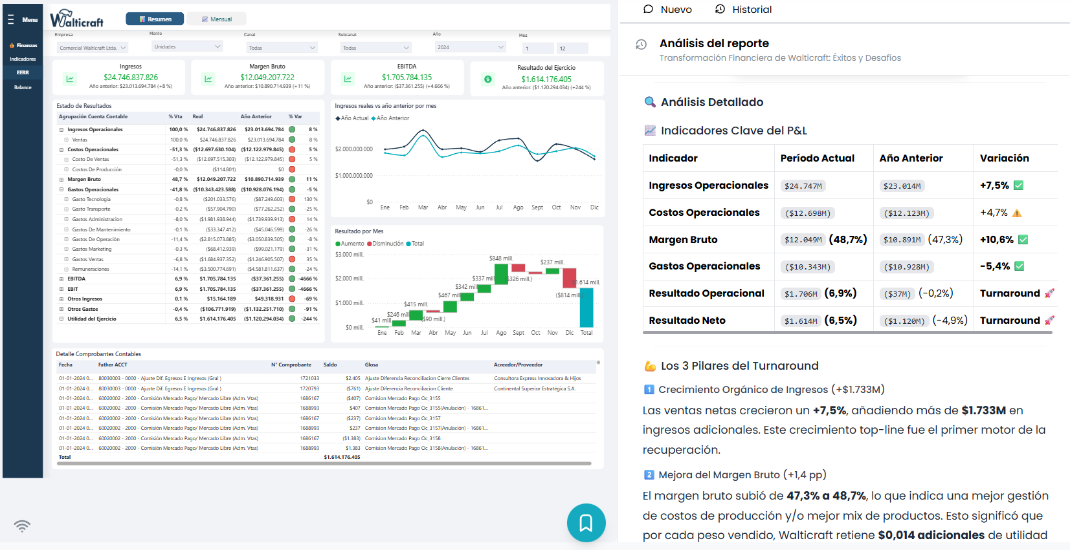Viewport: 1070px width, 550px height.
Task: Collapse the Gastos Operacionales row
Action: tap(61, 190)
